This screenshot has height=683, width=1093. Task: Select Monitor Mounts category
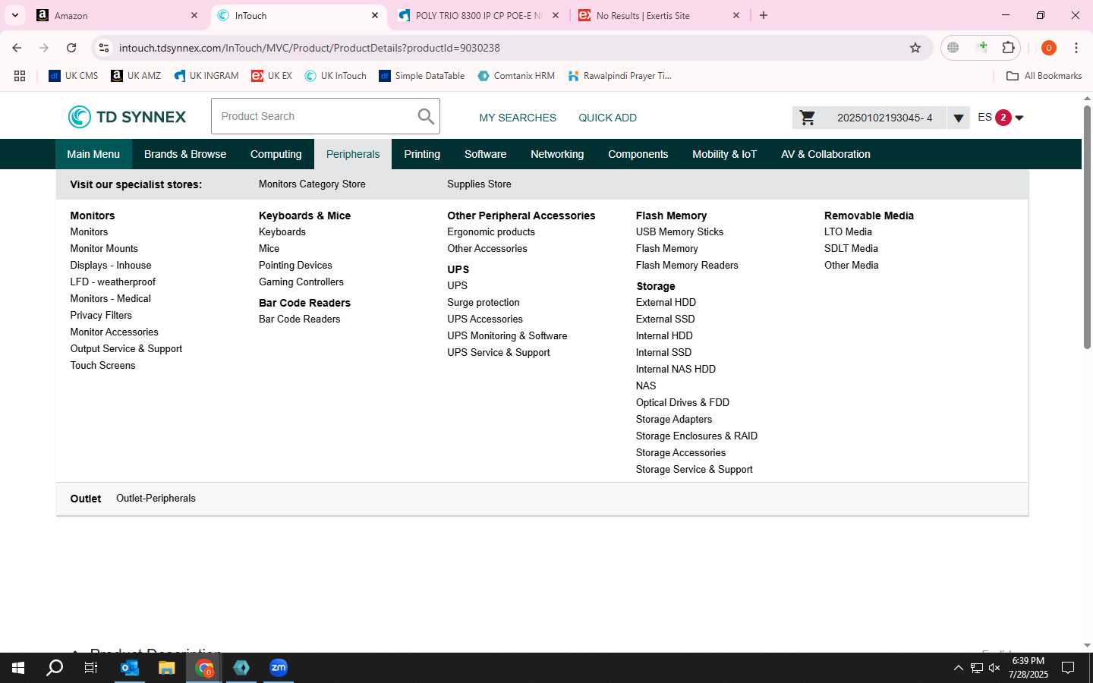[x=104, y=249]
